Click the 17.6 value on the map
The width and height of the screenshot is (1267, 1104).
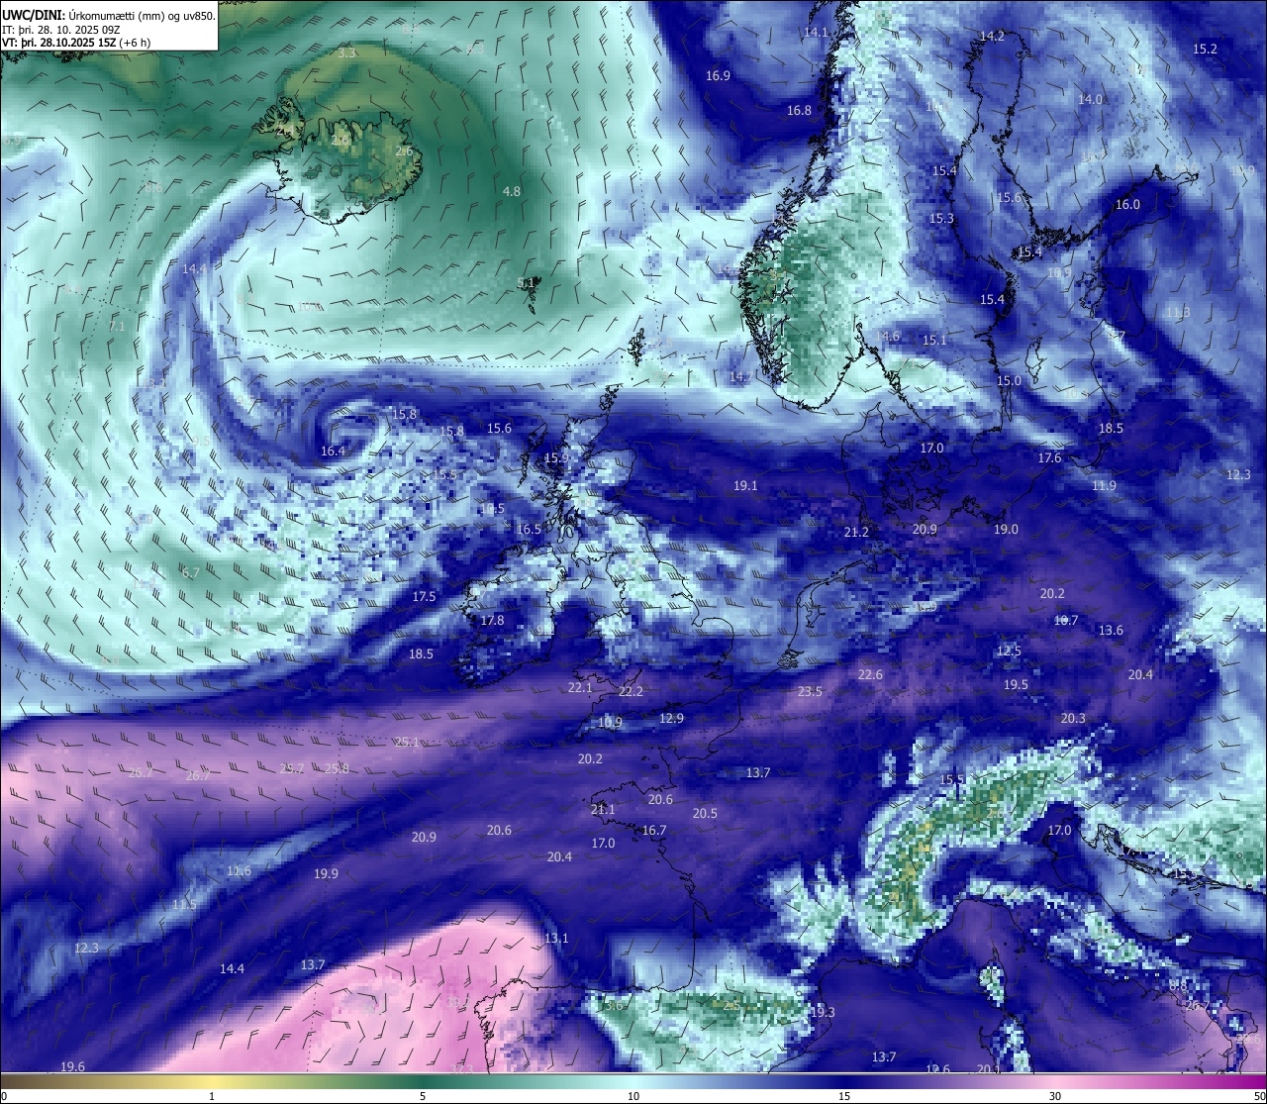point(1049,458)
